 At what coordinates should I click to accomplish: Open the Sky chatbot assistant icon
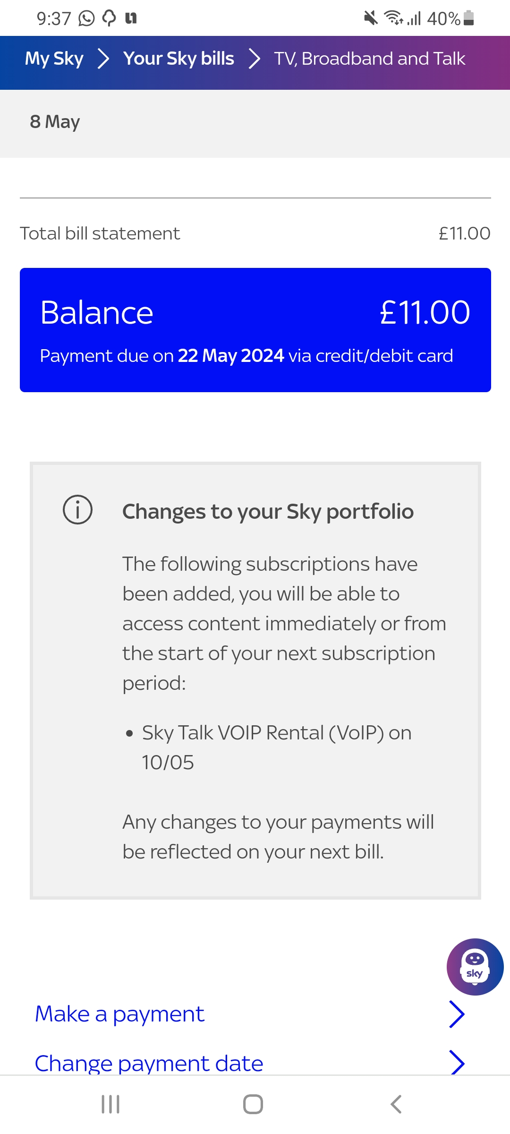pos(475,967)
